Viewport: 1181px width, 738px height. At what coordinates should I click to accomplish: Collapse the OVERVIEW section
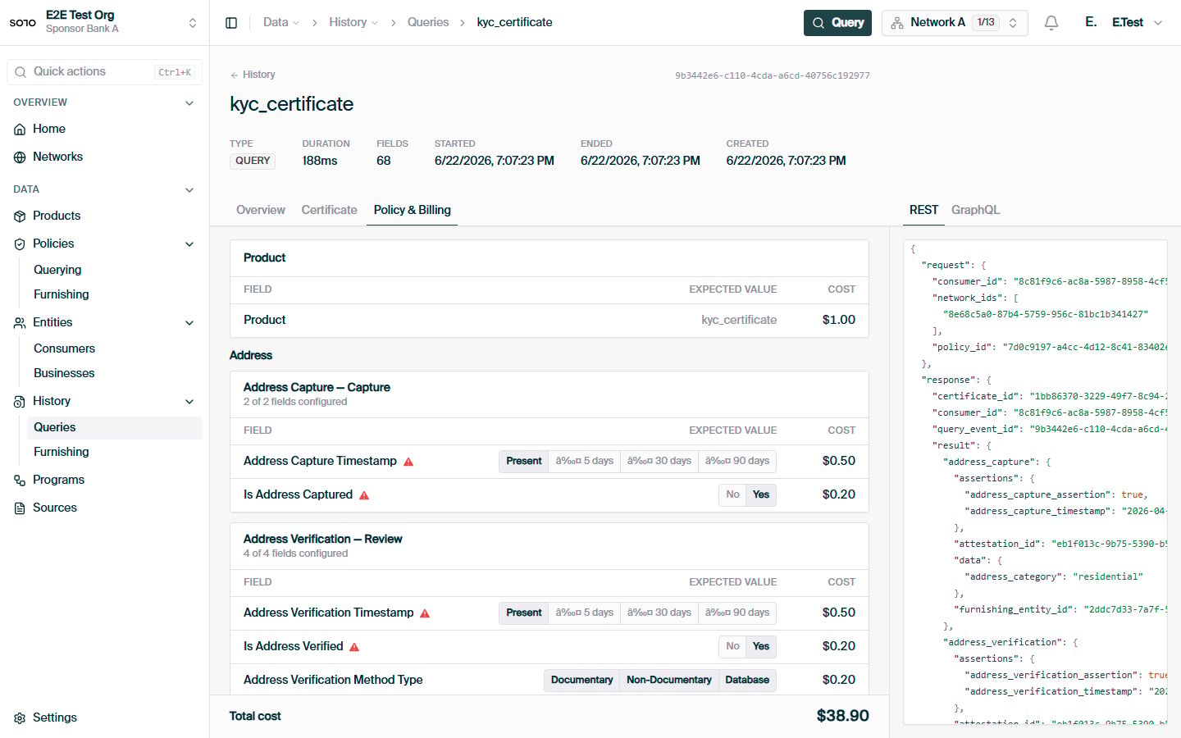[189, 103]
